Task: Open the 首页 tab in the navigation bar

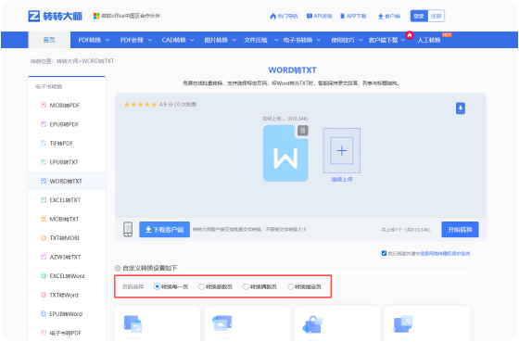Action: pos(49,40)
